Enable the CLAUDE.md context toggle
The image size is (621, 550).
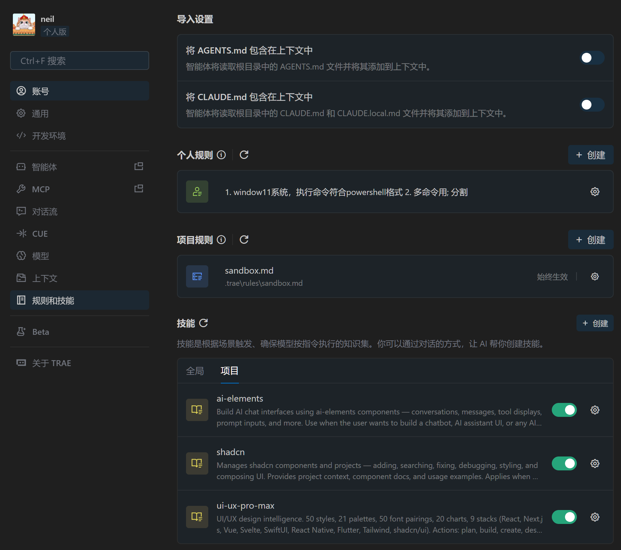pos(591,104)
